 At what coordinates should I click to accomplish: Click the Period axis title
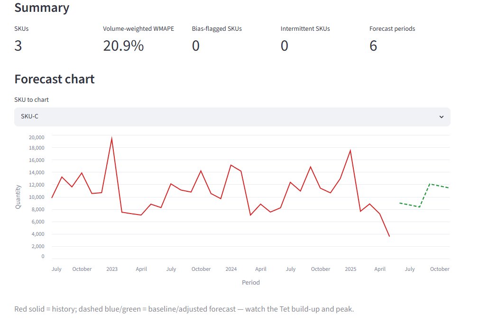click(251, 282)
